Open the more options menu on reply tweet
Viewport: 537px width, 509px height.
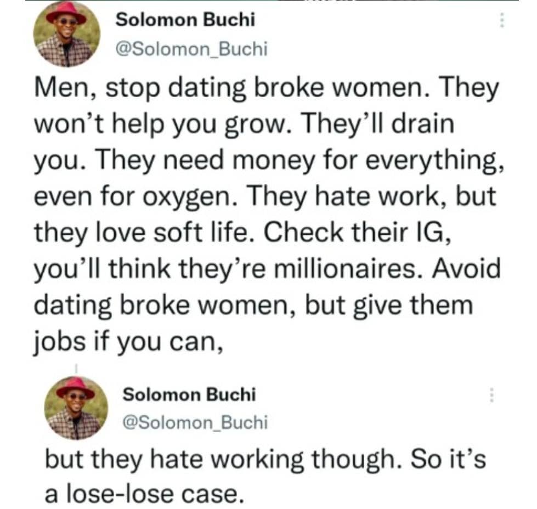pyautogui.click(x=491, y=395)
